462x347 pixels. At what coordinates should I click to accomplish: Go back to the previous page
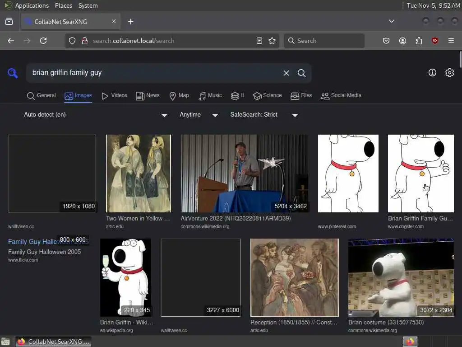[x=11, y=41]
